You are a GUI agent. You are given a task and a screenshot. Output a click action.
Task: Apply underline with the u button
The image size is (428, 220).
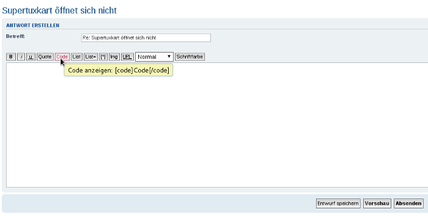tap(31, 57)
